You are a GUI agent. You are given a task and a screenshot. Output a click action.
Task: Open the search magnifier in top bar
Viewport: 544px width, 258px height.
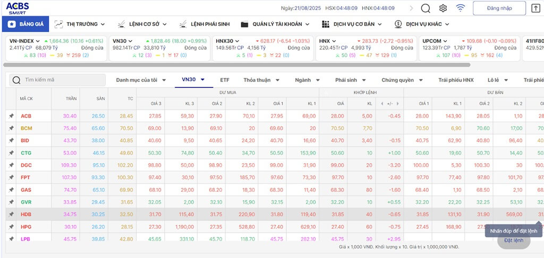click(x=426, y=8)
